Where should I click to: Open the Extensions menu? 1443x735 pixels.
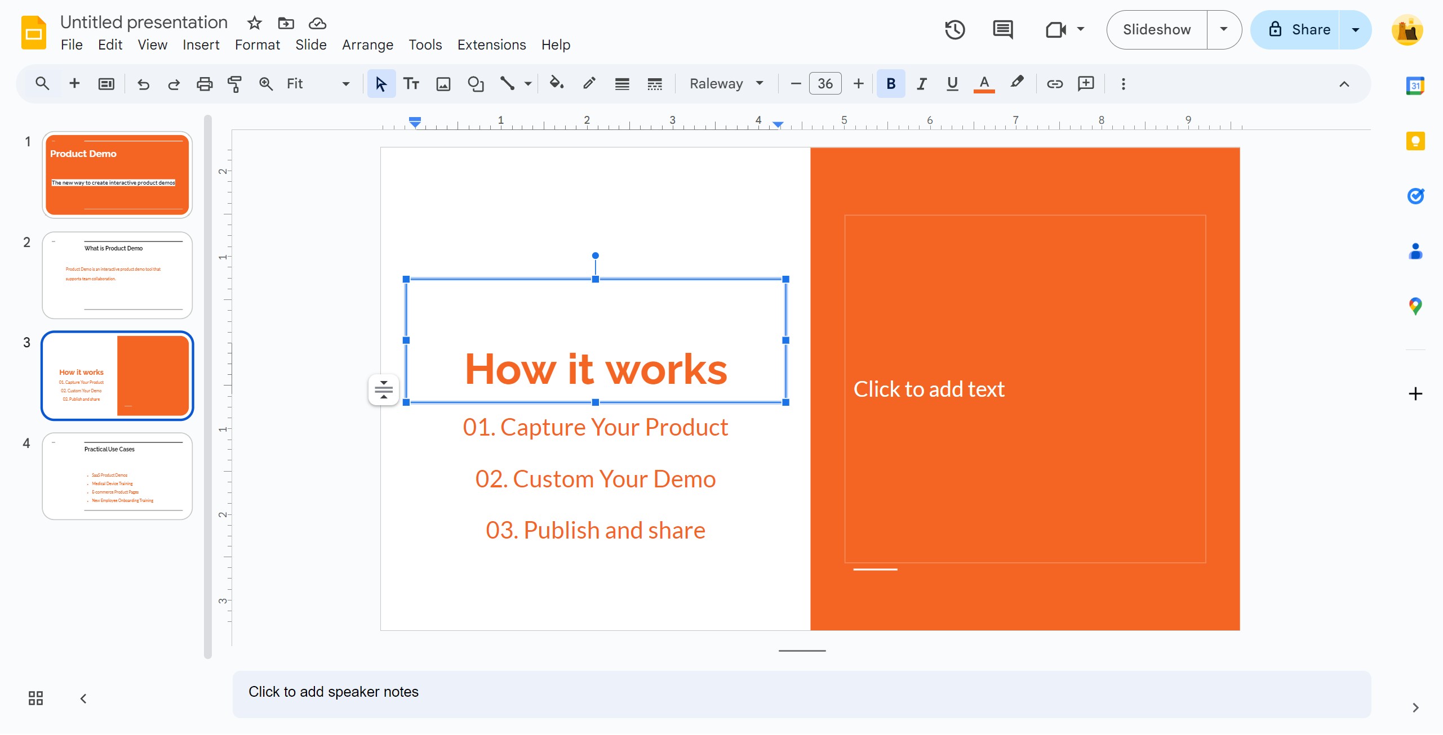click(x=491, y=44)
